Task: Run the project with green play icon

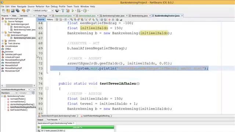Action: pyautogui.click(x=73, y=11)
